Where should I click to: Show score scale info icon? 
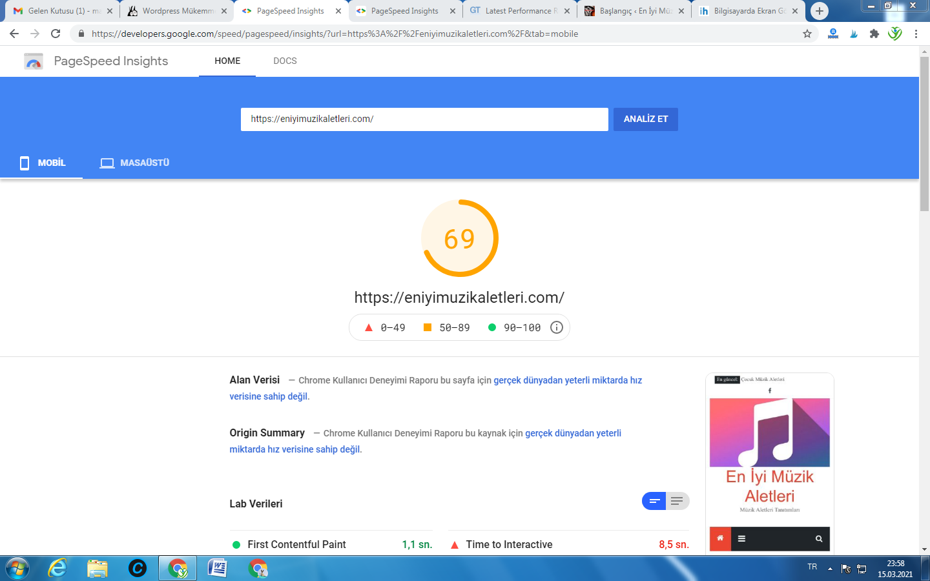point(557,327)
